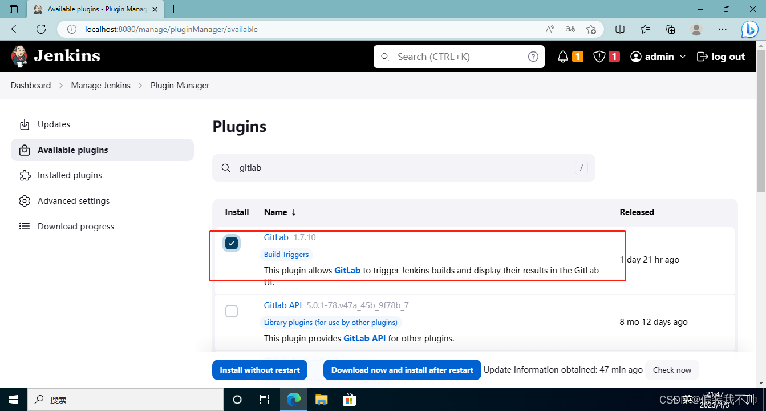The width and height of the screenshot is (766, 411).
Task: Click the search help question mark icon
Action: tap(533, 57)
